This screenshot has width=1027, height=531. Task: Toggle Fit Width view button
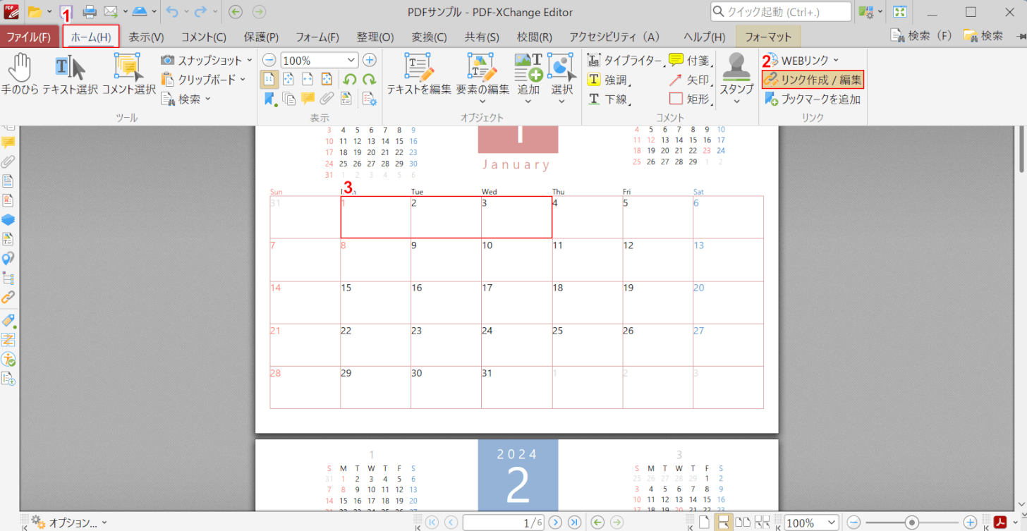click(308, 79)
